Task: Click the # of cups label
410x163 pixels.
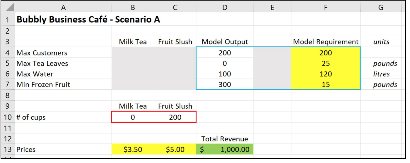Action: pos(31,117)
